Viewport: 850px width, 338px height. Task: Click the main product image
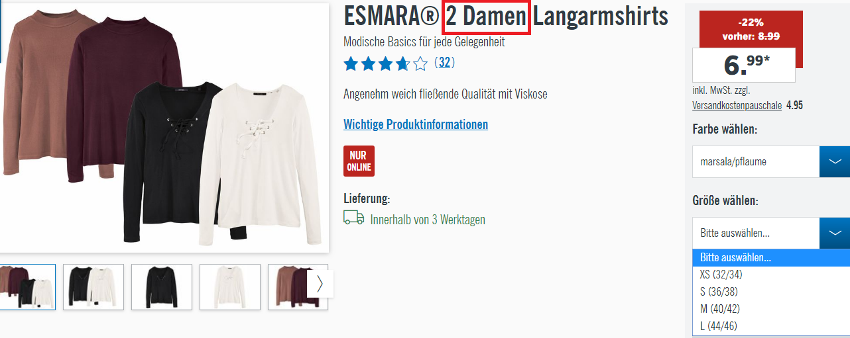pos(164,128)
